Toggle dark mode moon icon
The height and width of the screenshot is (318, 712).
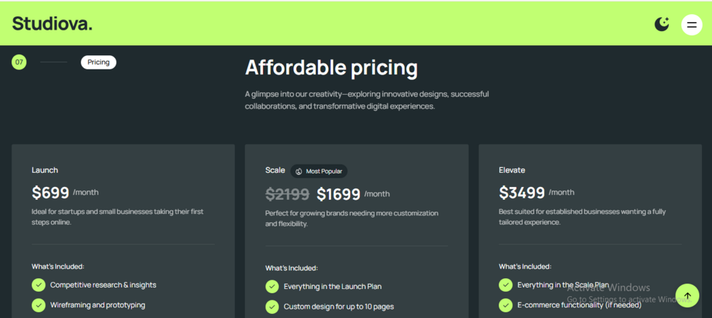coord(662,25)
